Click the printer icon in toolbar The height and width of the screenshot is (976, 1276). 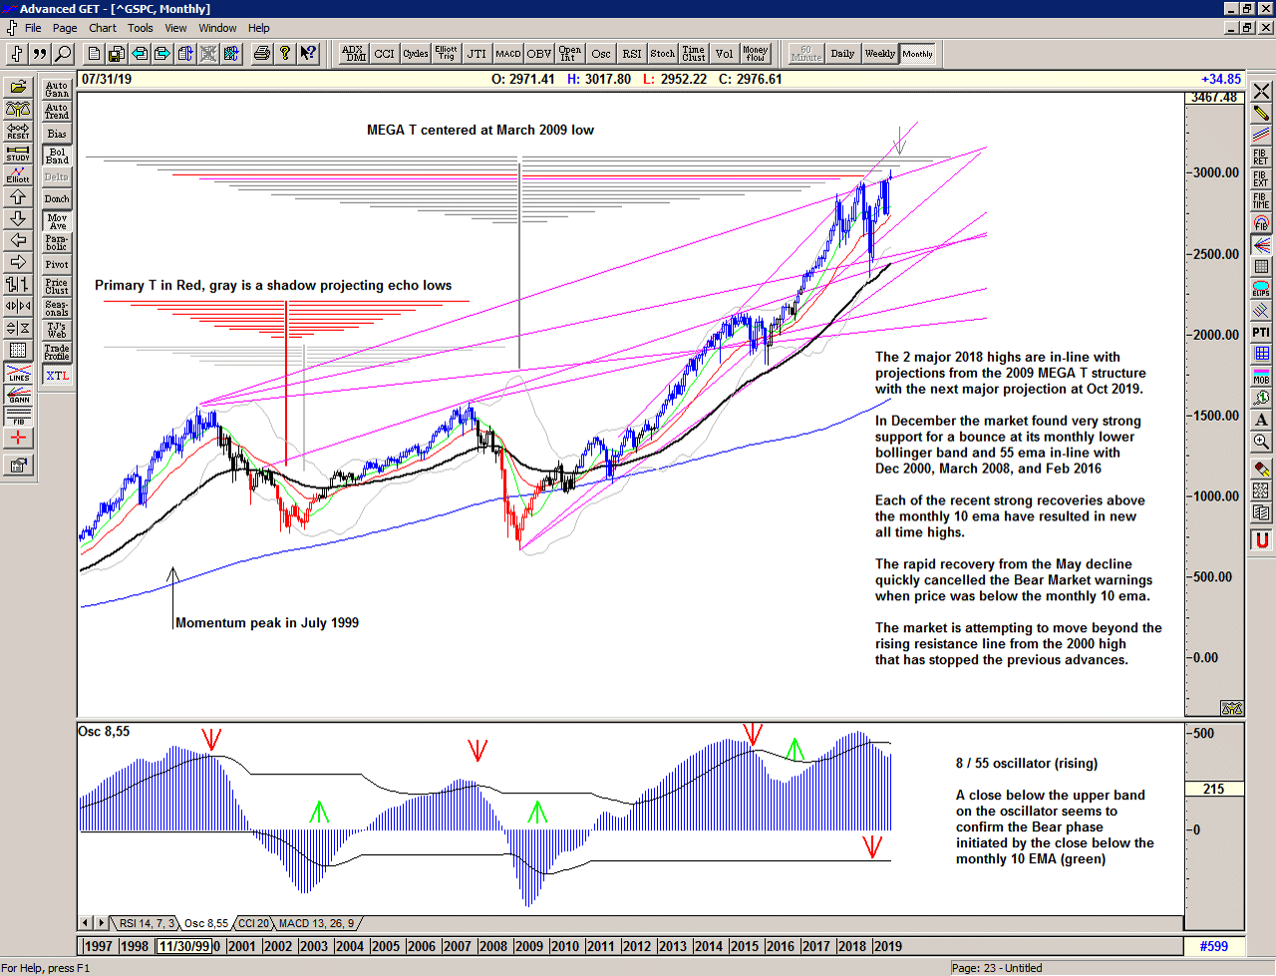point(261,54)
